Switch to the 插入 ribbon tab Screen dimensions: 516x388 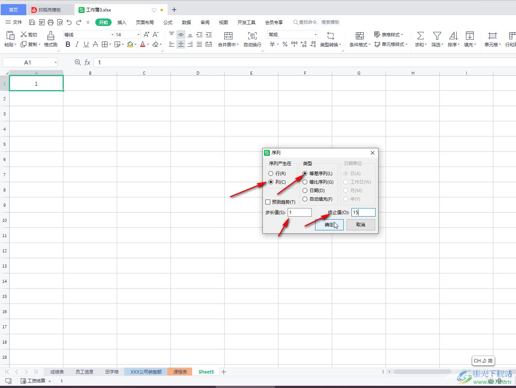122,22
